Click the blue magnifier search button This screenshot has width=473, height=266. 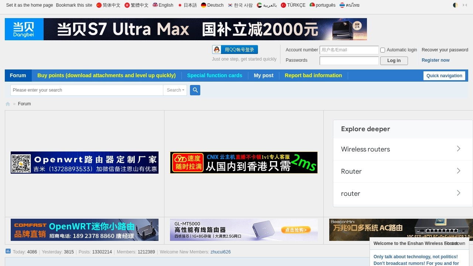195,90
